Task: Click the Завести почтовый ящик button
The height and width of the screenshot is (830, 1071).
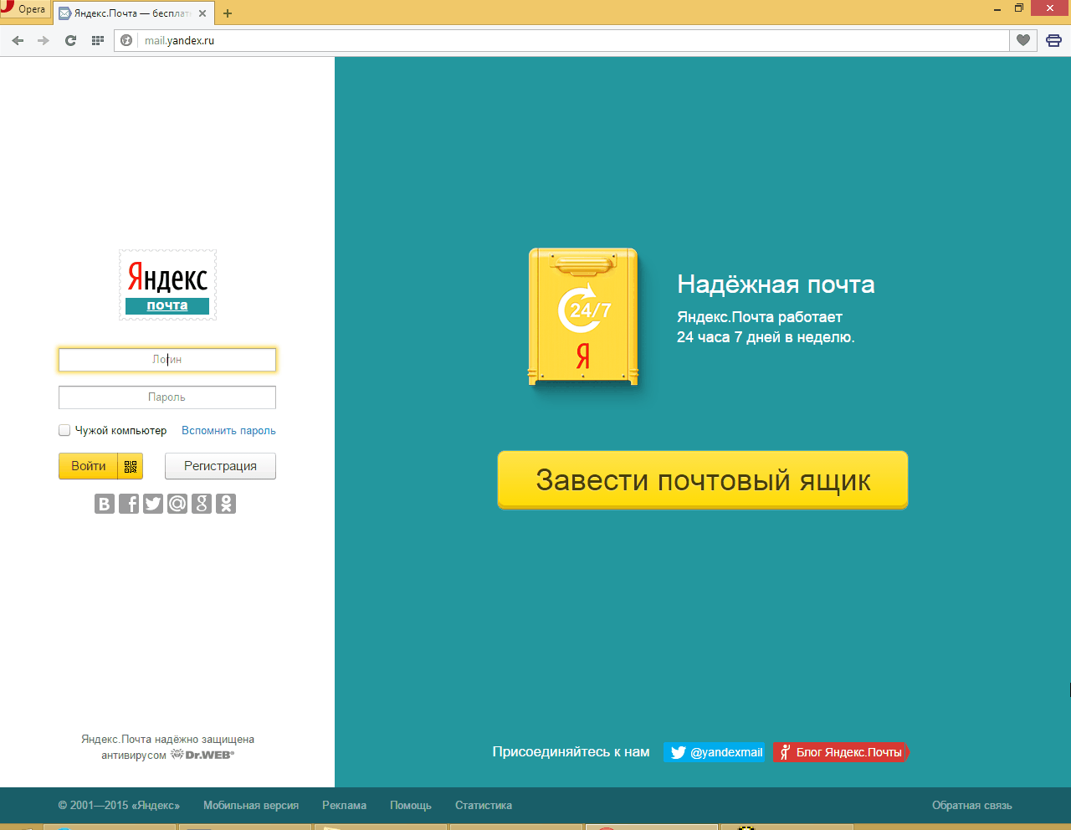Action: click(702, 480)
